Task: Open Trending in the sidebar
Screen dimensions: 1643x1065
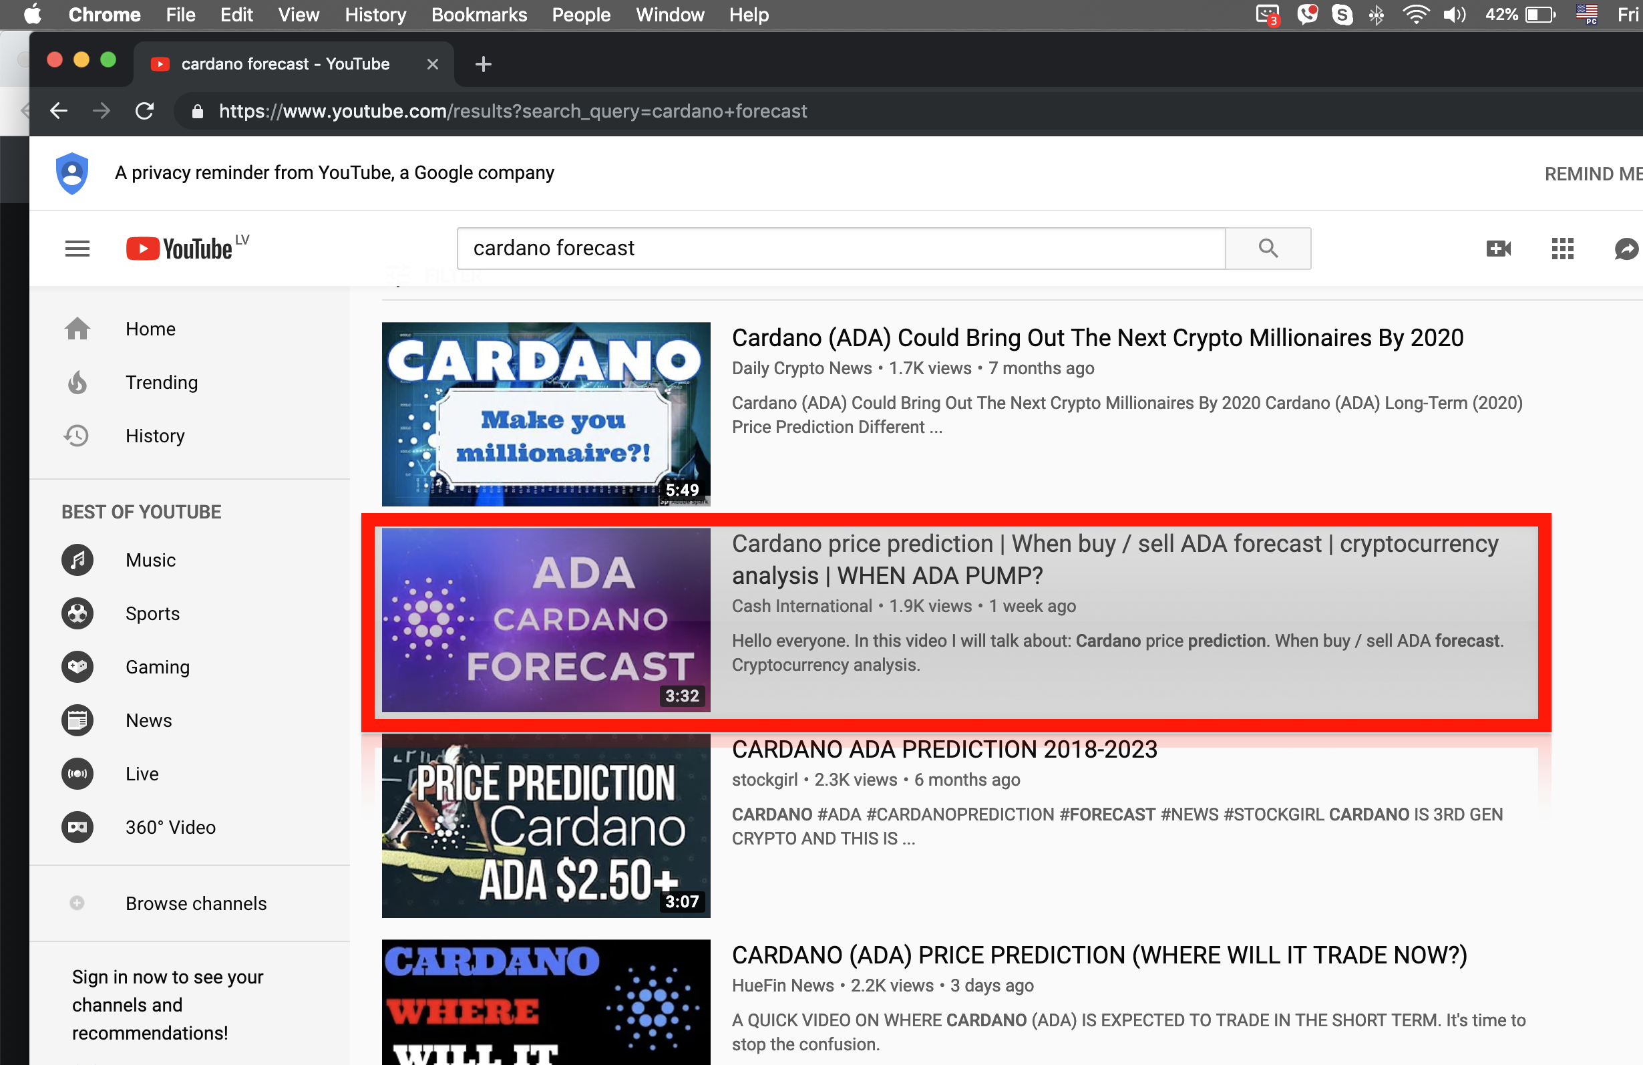Action: pyautogui.click(x=162, y=382)
